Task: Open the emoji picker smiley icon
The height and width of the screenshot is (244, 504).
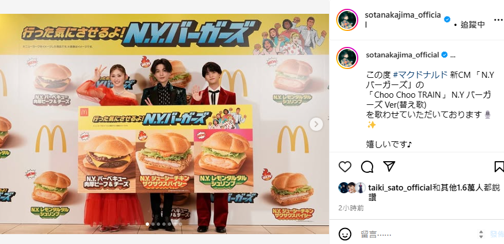Action: 345,234
